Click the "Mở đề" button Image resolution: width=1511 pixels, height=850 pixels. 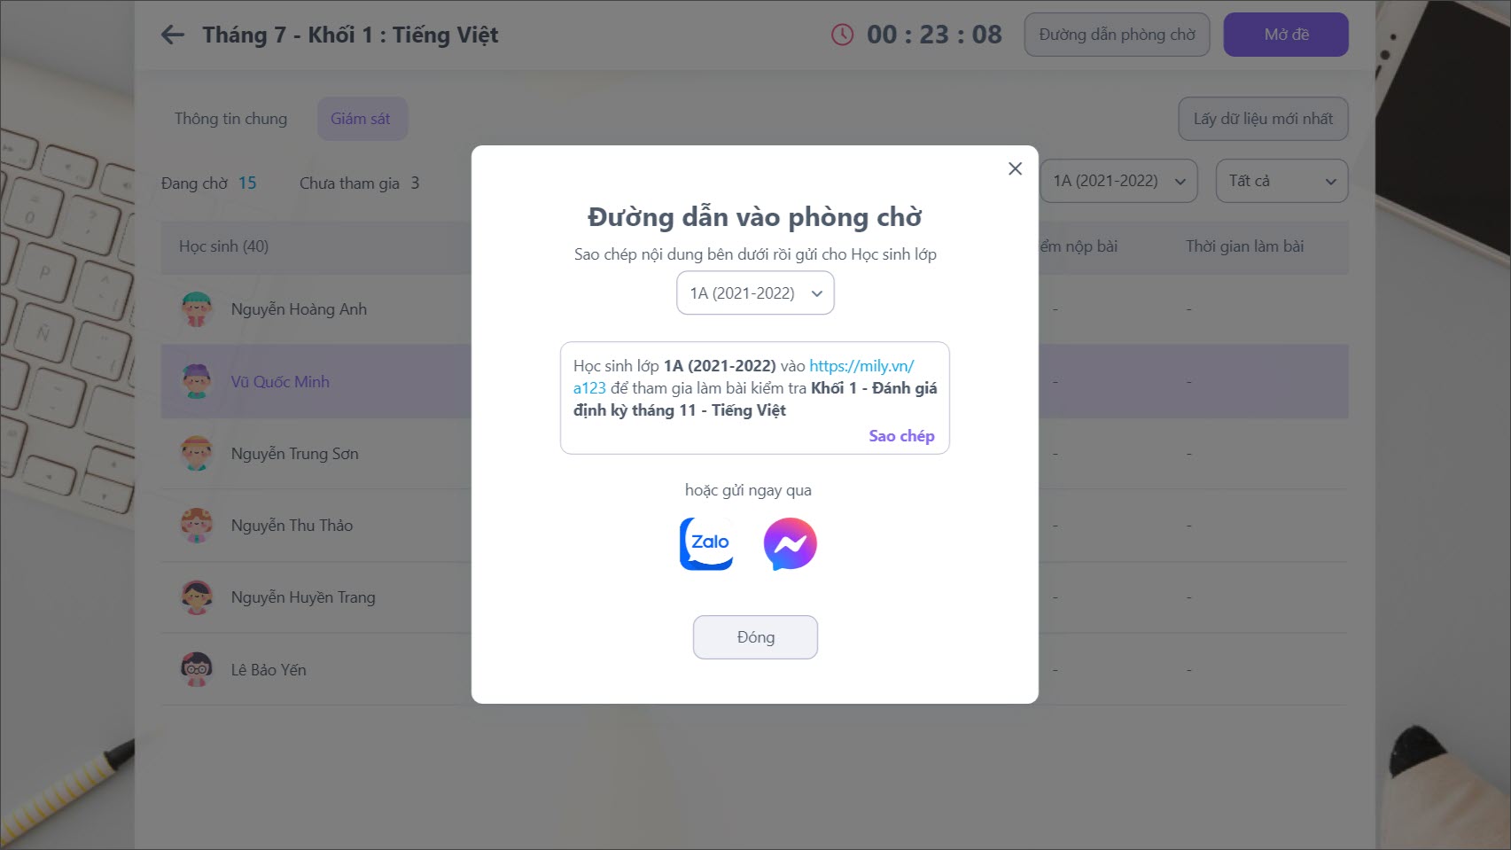[1286, 35]
